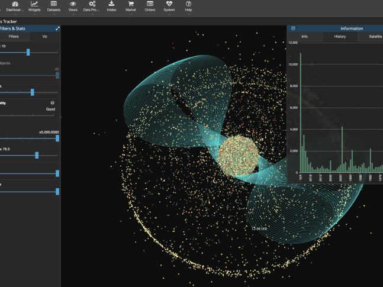
Task: Click the Intake download icon
Action: 111,4
